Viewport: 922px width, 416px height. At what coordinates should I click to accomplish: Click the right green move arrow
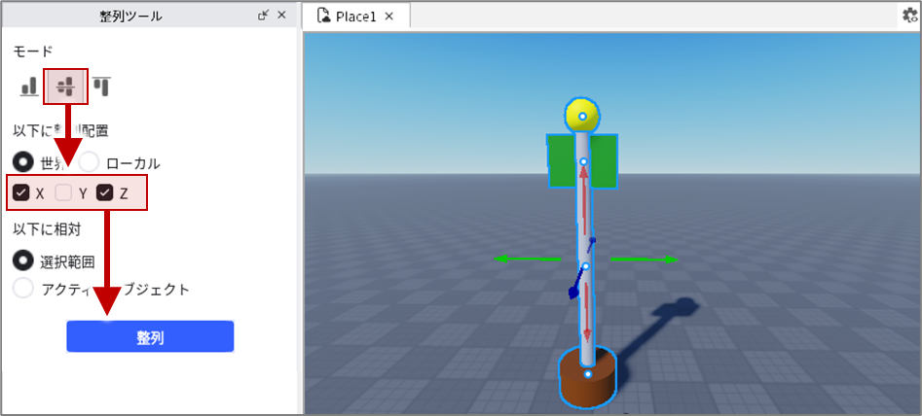tap(645, 259)
